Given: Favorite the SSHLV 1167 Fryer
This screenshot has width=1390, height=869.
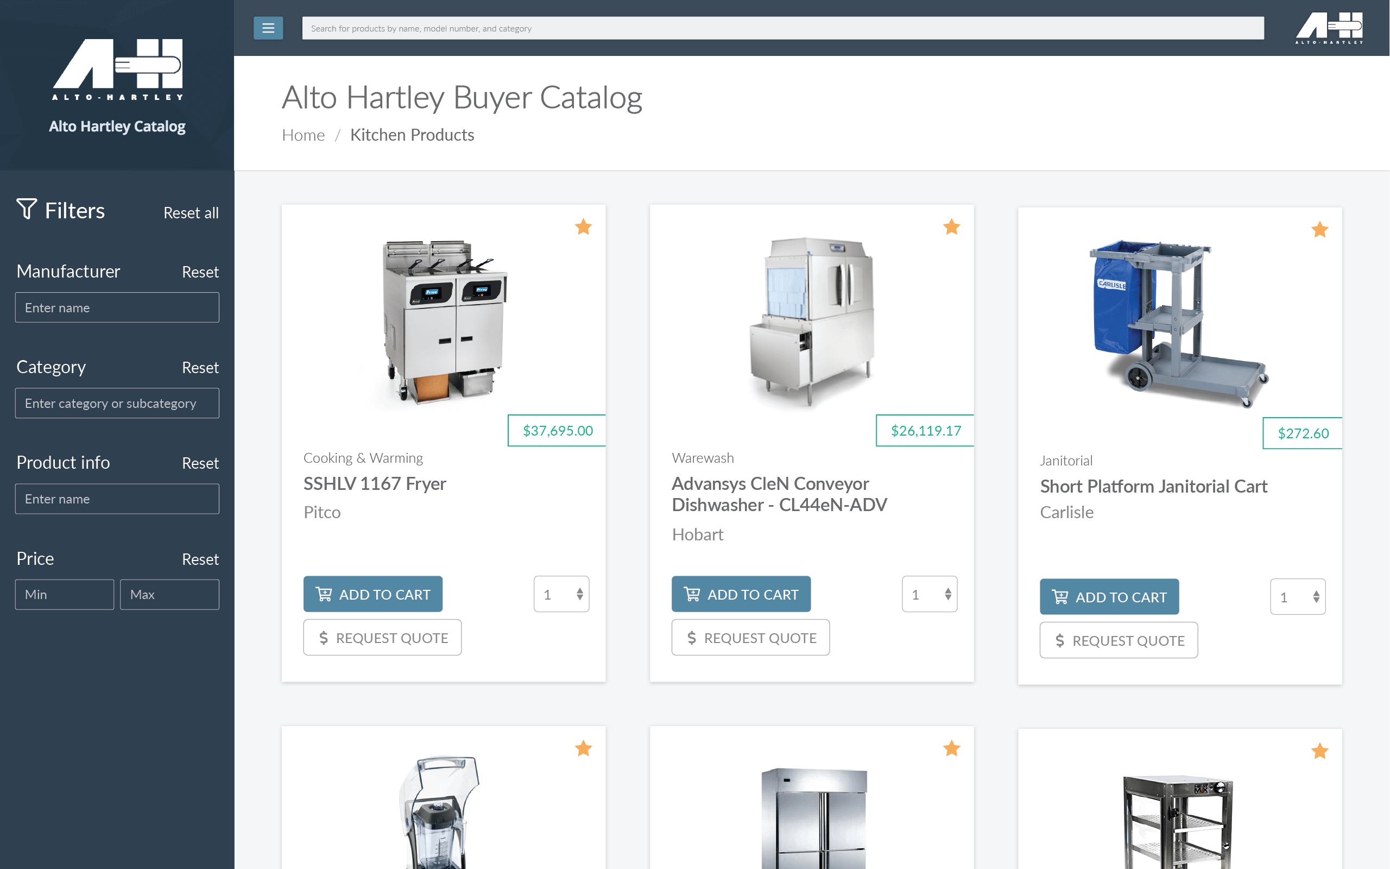Looking at the screenshot, I should tap(584, 227).
